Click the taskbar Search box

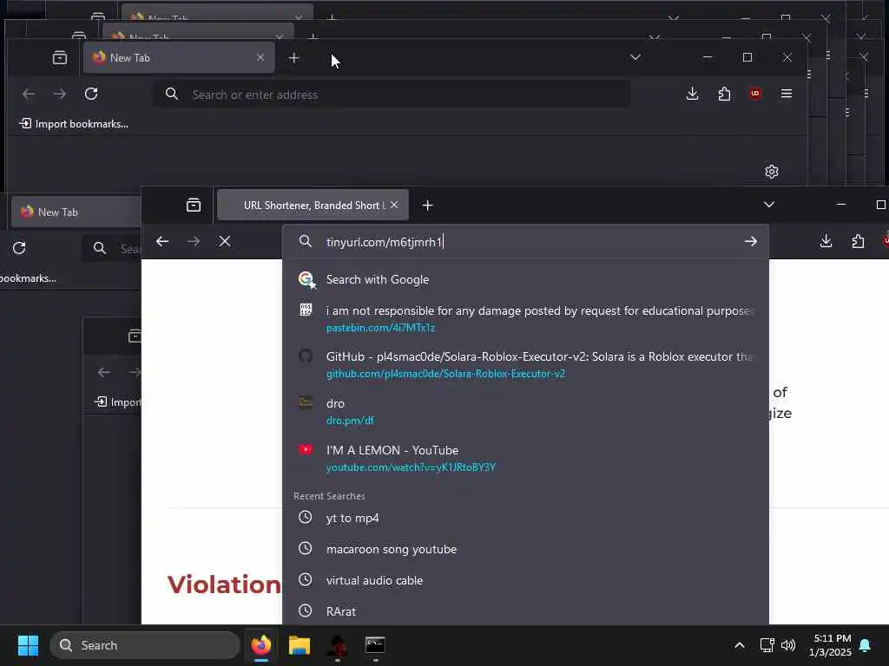(145, 645)
